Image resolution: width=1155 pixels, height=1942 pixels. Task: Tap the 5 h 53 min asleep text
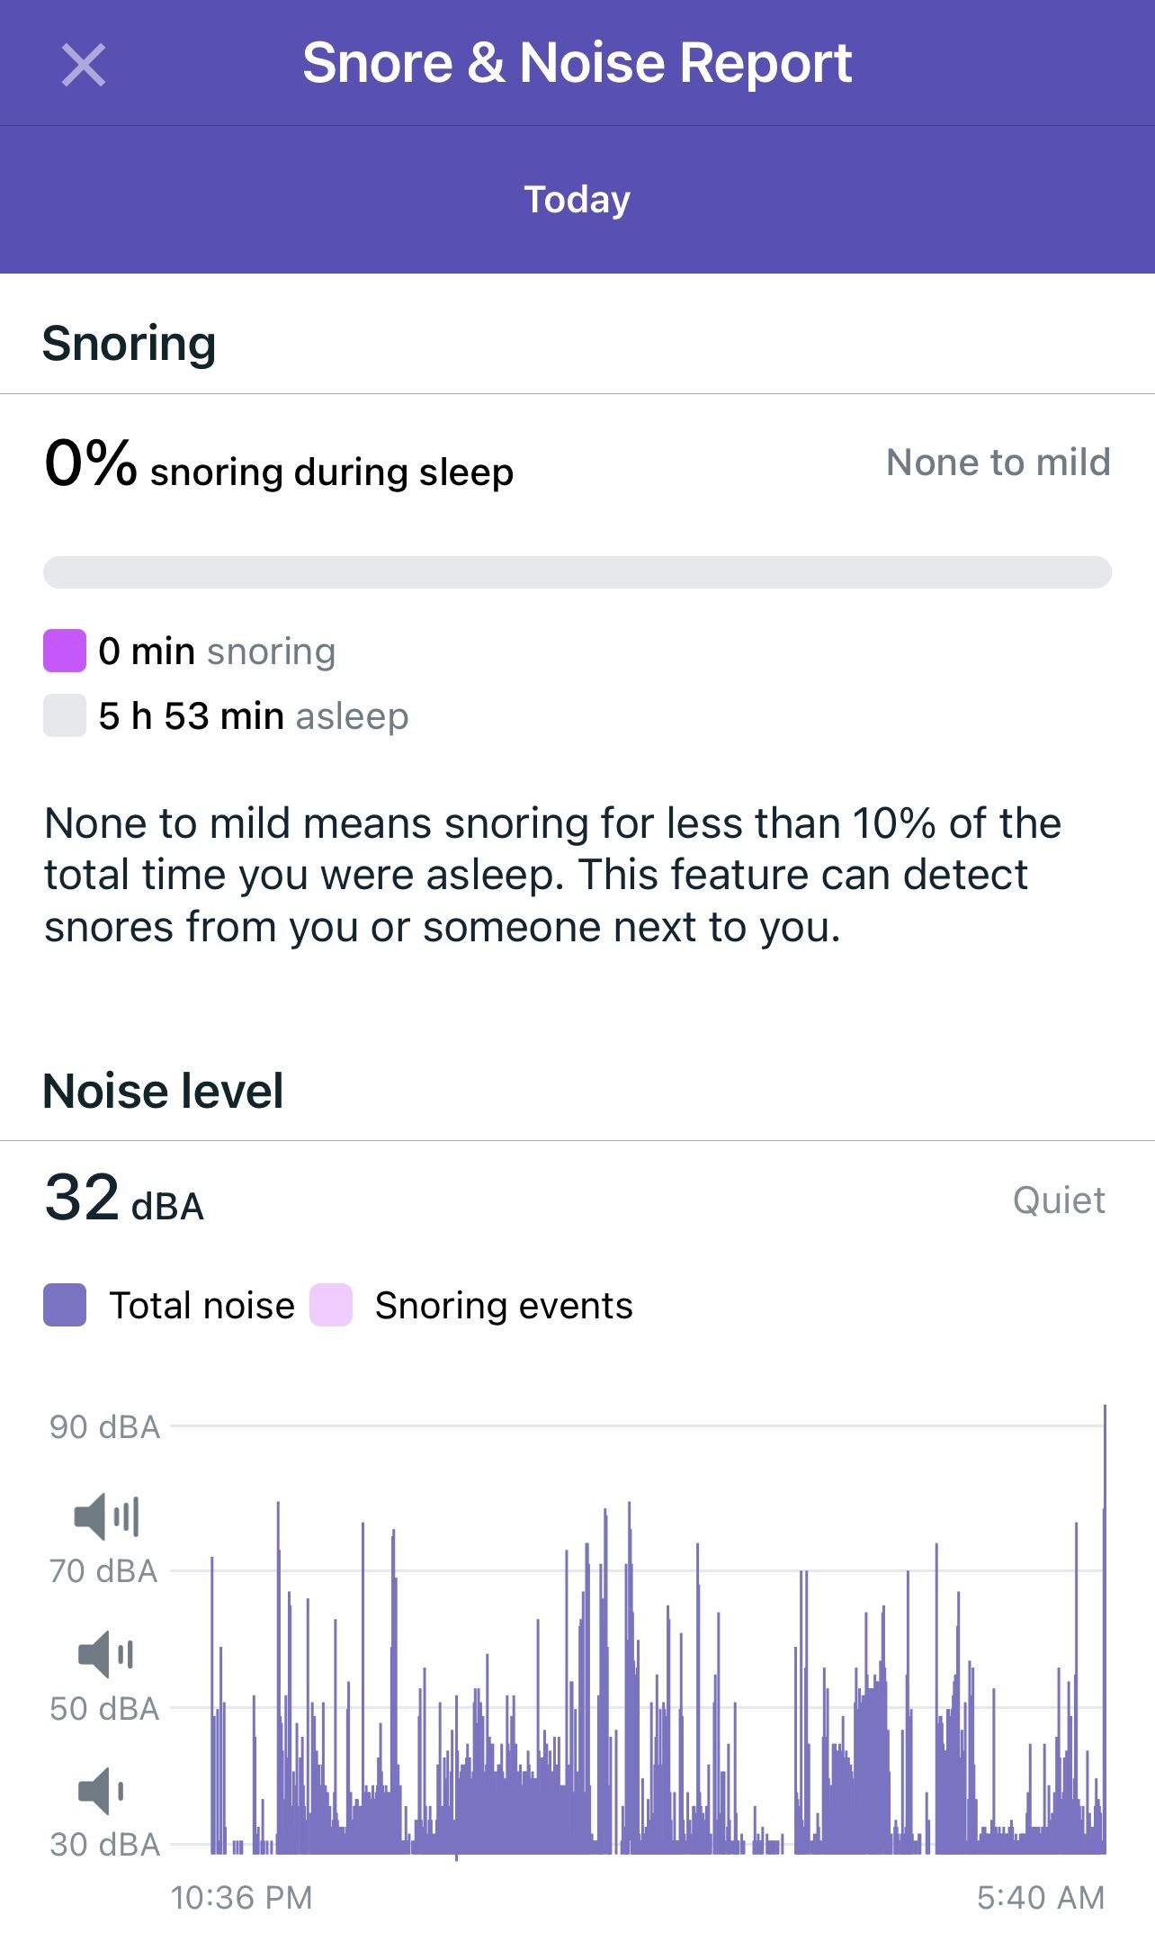click(253, 716)
